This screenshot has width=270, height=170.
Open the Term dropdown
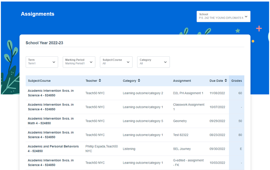(x=42, y=62)
